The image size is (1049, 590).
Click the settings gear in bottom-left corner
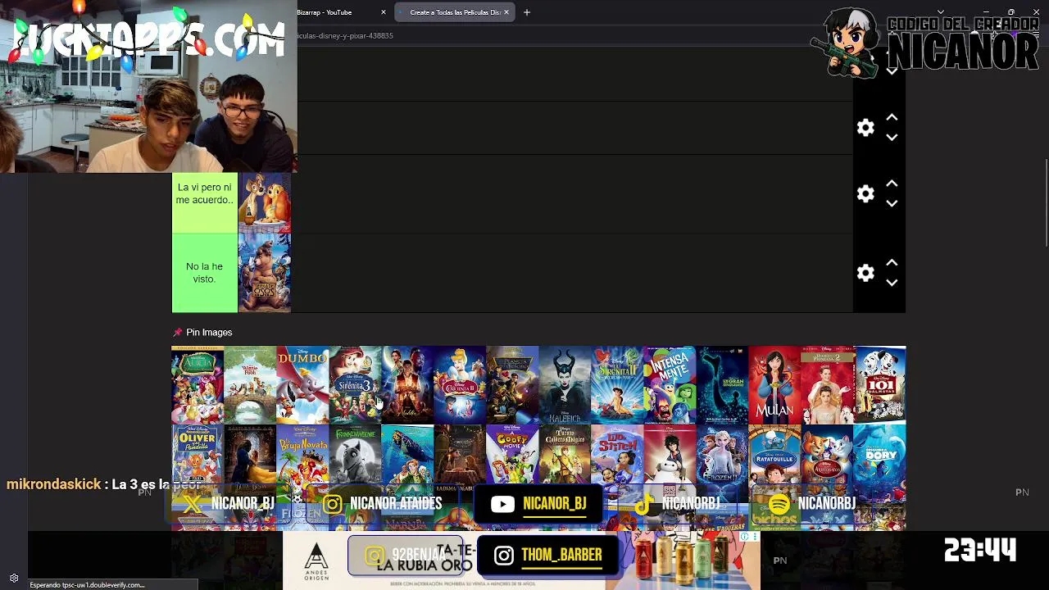[14, 579]
